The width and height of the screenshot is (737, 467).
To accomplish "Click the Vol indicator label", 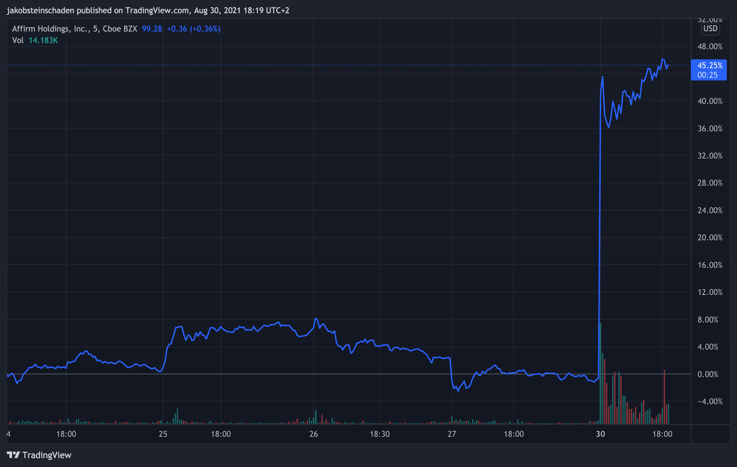I will (18, 40).
